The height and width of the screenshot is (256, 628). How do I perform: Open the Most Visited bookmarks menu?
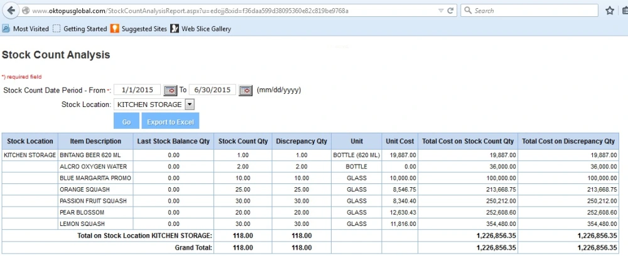coord(25,29)
